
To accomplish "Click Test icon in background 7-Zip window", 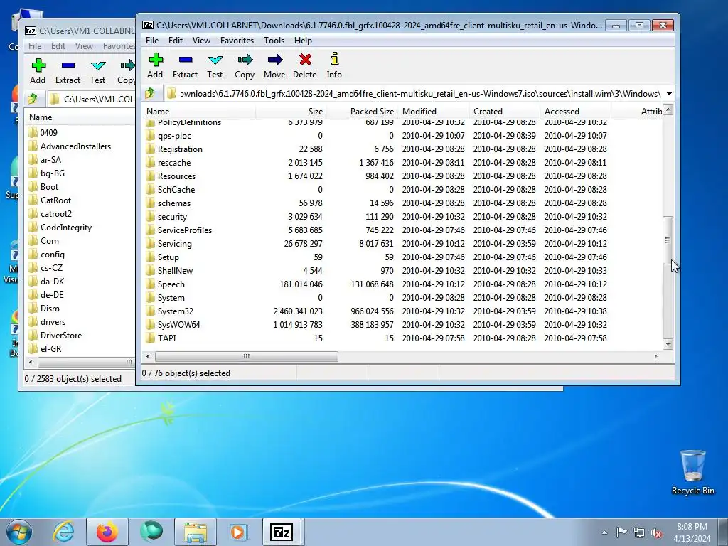I will [98, 65].
